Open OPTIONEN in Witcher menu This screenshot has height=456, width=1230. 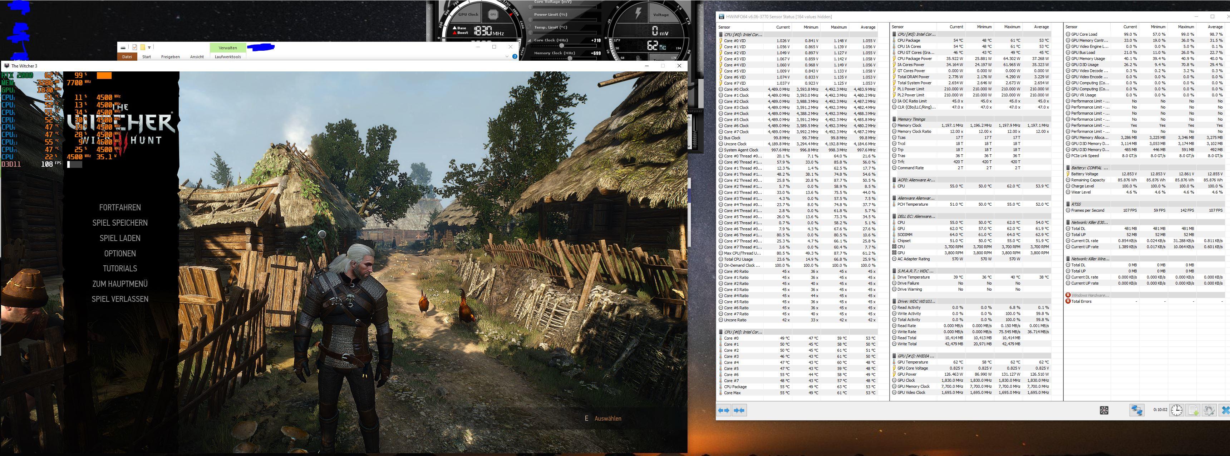coord(120,253)
